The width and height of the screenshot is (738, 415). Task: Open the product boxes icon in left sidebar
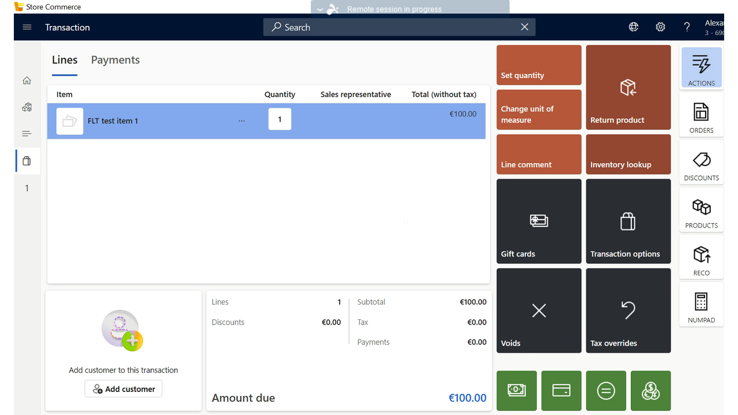[27, 107]
